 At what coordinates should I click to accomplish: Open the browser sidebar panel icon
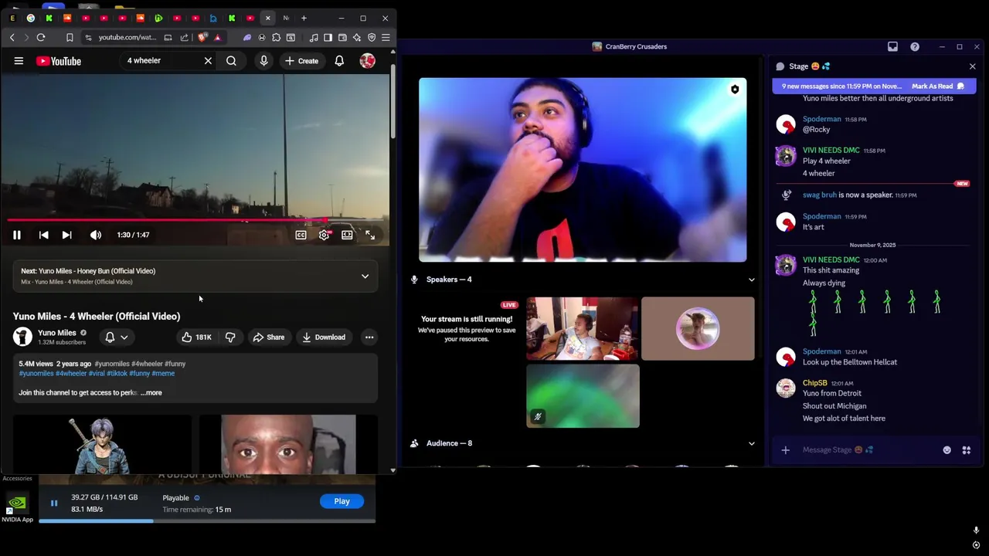point(328,37)
